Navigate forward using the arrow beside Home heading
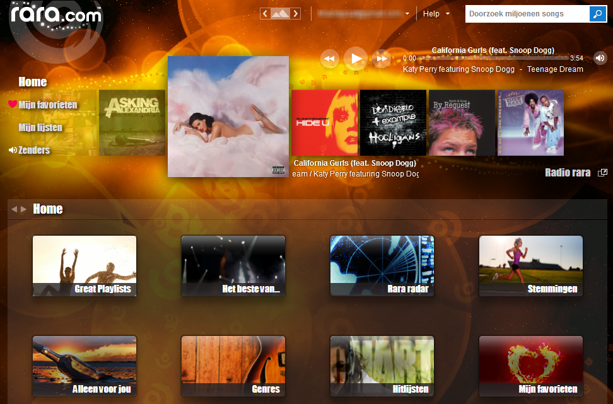 pos(24,209)
